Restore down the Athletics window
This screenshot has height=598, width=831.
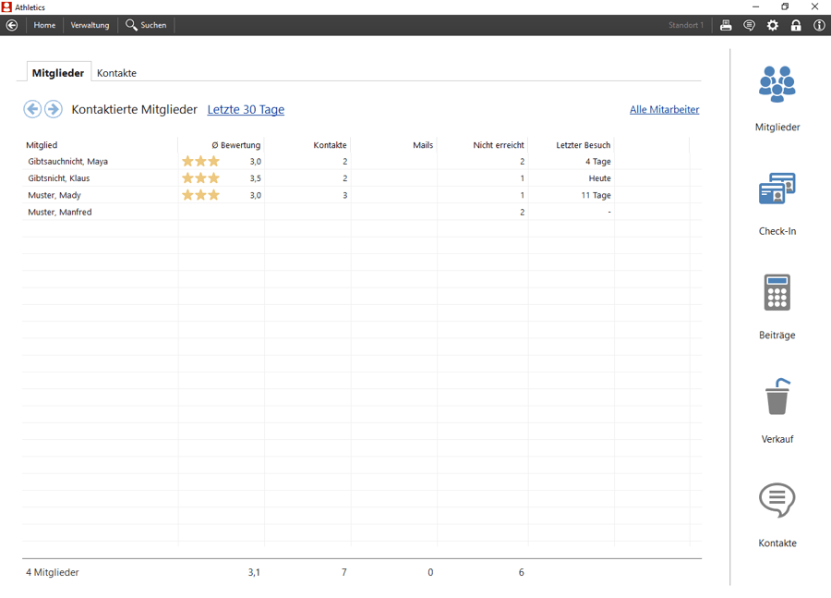785,6
